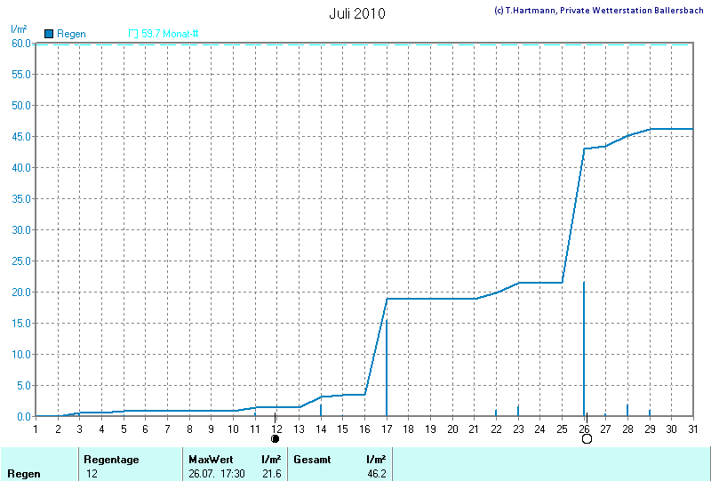
Task: Click the full moon icon below day 26
Action: point(587,439)
